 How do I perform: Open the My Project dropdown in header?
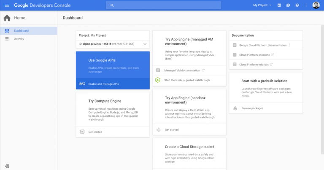[x=262, y=5]
